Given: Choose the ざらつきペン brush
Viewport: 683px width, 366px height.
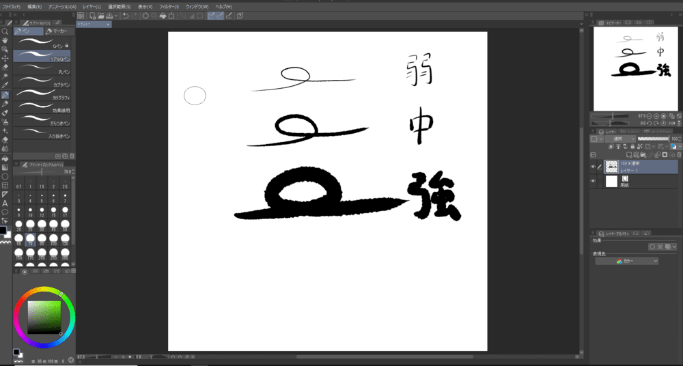Looking at the screenshot, I should click(42, 120).
